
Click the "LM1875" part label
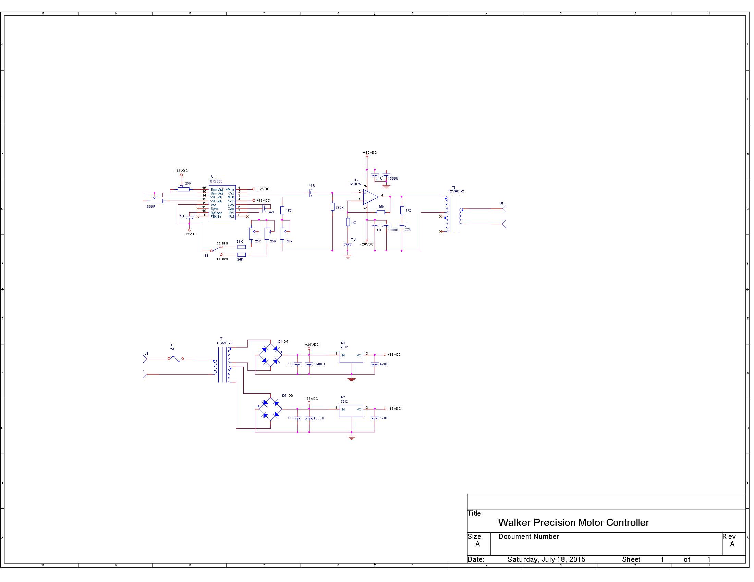[355, 184]
